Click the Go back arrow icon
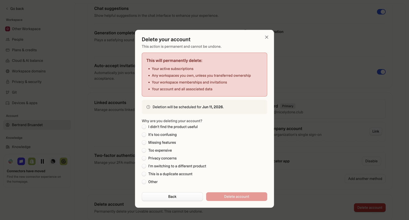Screen dimensions: 409x220 click(7, 9)
